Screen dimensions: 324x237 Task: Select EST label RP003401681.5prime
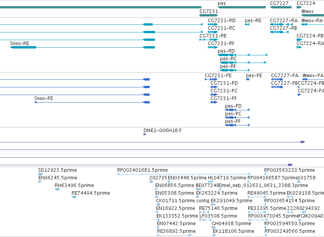[142, 170]
